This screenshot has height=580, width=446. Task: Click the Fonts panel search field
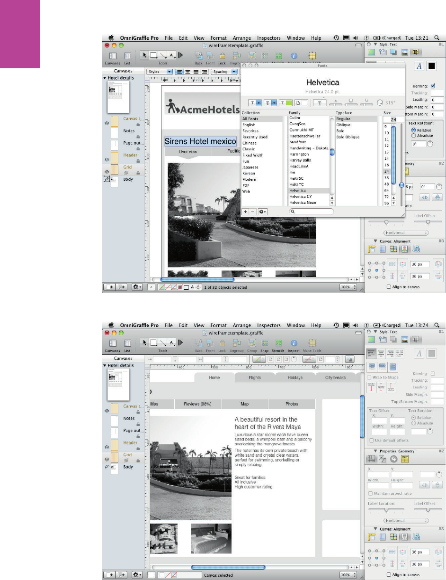tap(312, 212)
